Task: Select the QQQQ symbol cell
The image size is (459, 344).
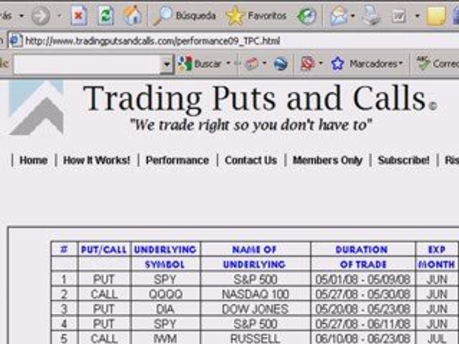Action: coord(166,294)
